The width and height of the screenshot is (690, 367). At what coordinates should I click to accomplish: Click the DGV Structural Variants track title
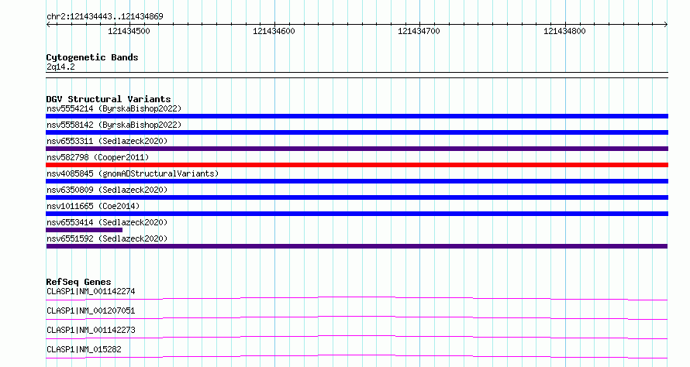coord(109,99)
